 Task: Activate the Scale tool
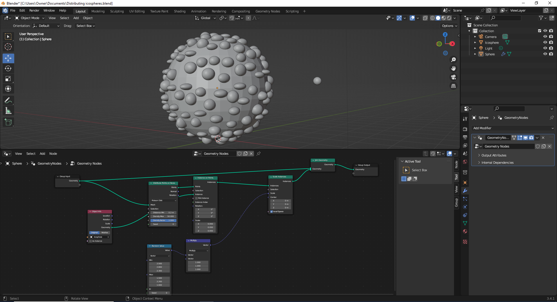8,79
